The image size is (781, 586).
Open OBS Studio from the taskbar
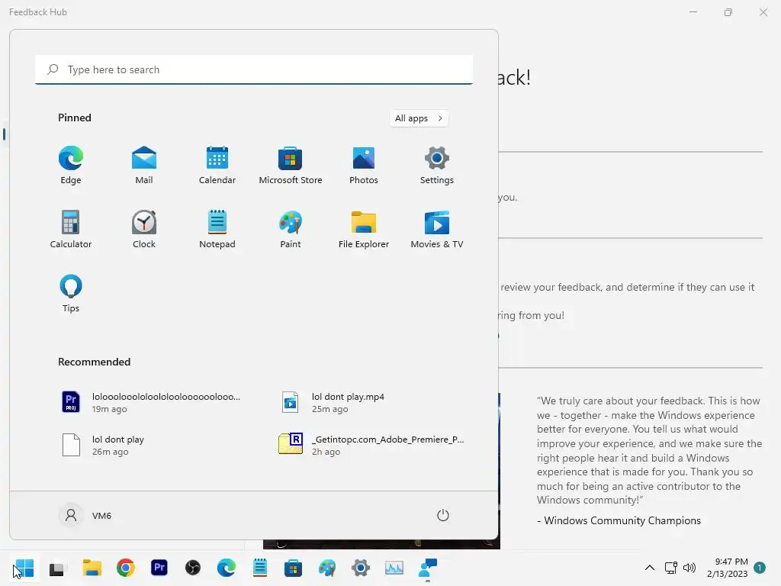(193, 568)
